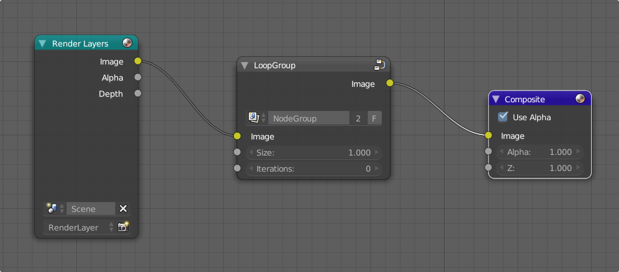619x272 pixels.
Task: Click the Render Layers Depth output socket
Action: (x=137, y=94)
